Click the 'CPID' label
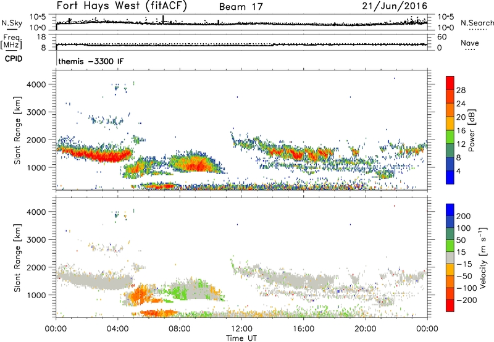Viewport: 494px width, 342px height. tap(14, 59)
